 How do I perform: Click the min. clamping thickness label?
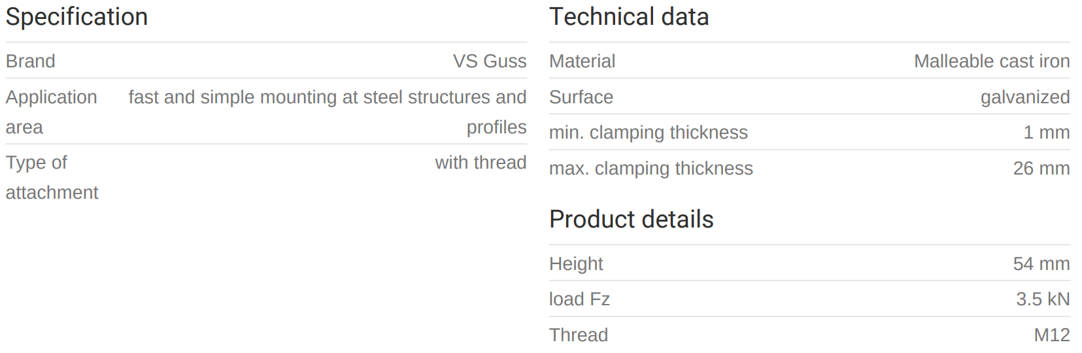[x=648, y=133]
